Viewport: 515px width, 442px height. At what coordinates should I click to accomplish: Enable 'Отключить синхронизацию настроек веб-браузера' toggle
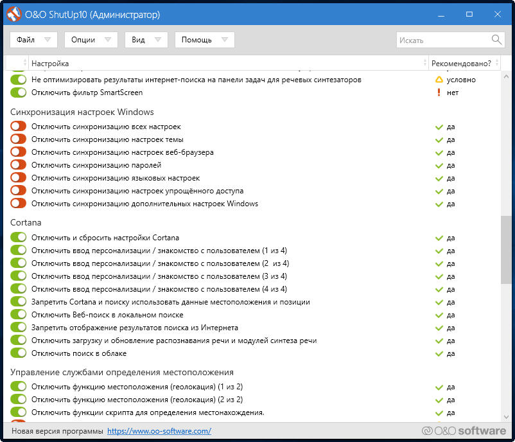click(18, 152)
